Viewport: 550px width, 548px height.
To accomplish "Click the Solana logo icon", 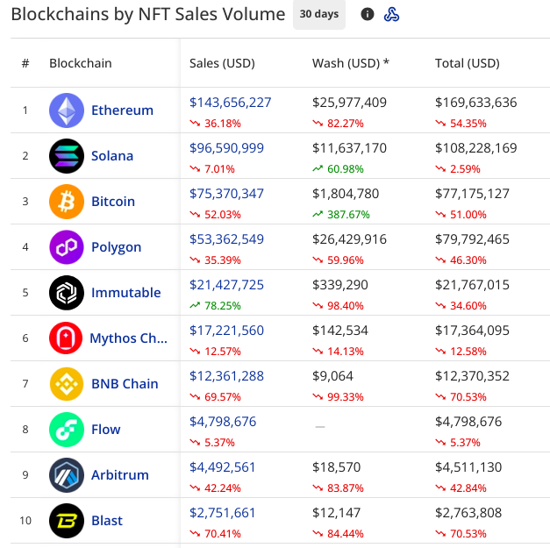I will coord(67,156).
